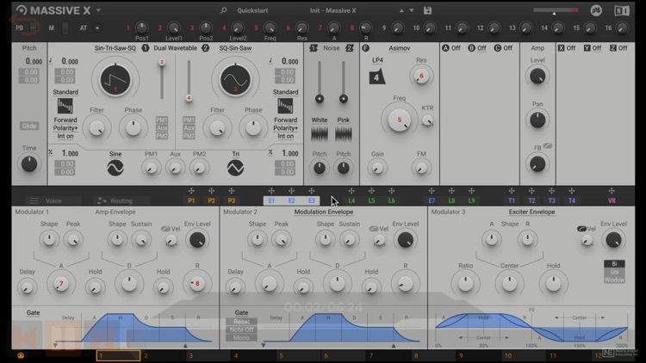Grab the modulation drag handle above VR
The image size is (646, 363).
tap(612, 191)
